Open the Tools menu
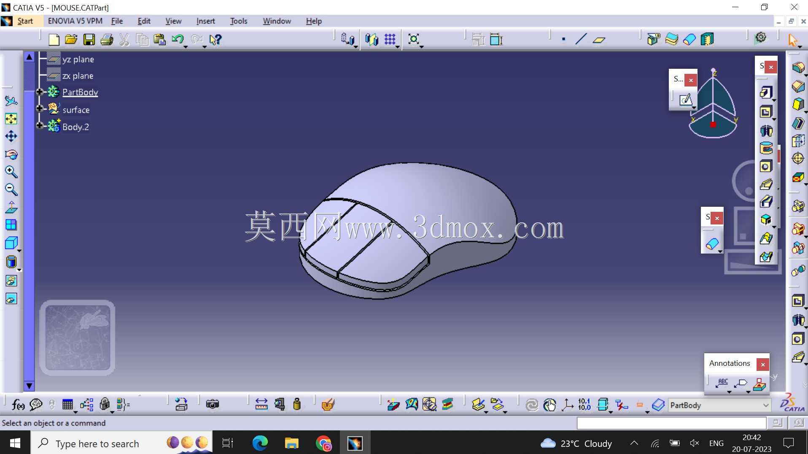This screenshot has height=454, width=808. tap(239, 21)
